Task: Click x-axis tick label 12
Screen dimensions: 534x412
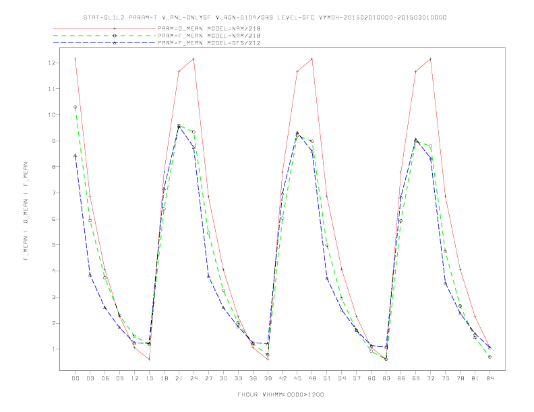Action: 135,378
